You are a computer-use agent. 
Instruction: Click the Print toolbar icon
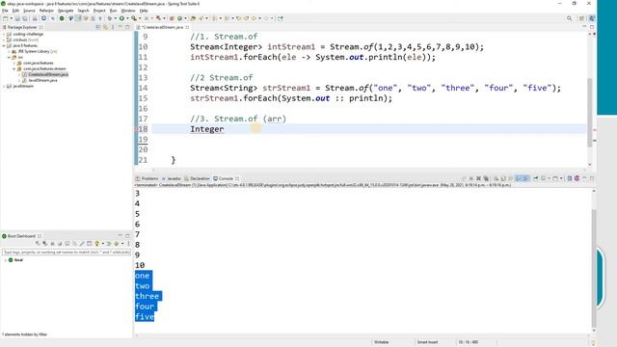35,18
